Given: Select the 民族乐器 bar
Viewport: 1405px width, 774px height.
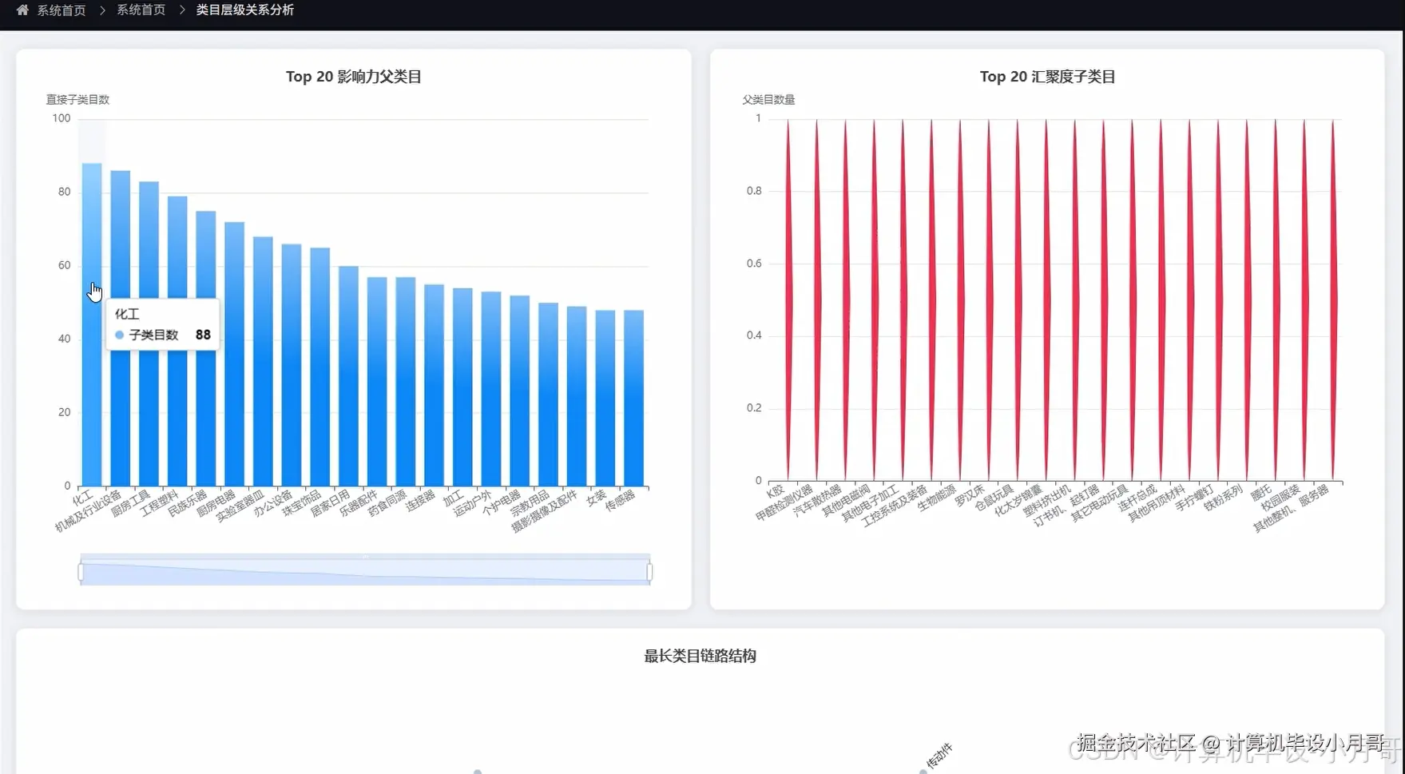Looking at the screenshot, I should pyautogui.click(x=206, y=348).
